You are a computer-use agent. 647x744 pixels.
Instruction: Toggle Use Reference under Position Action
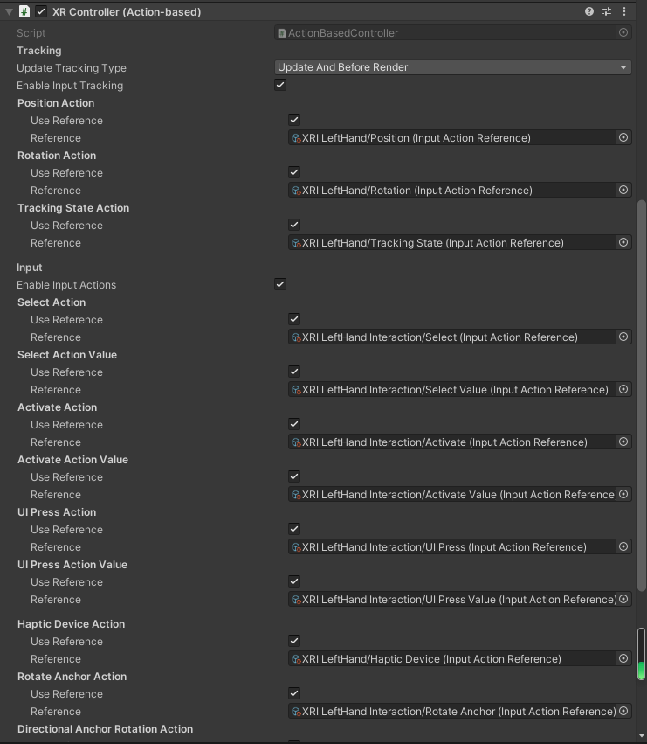(x=294, y=120)
